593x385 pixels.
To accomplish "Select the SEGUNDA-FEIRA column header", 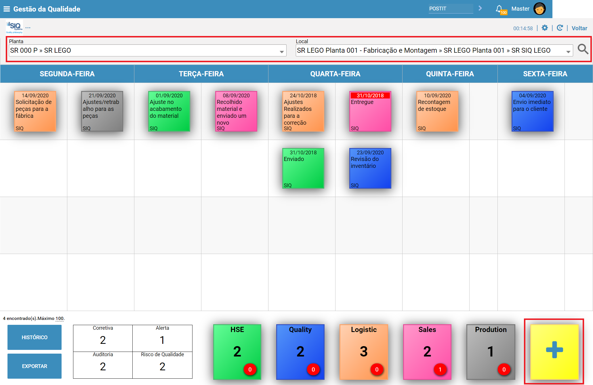I will pyautogui.click(x=67, y=74).
